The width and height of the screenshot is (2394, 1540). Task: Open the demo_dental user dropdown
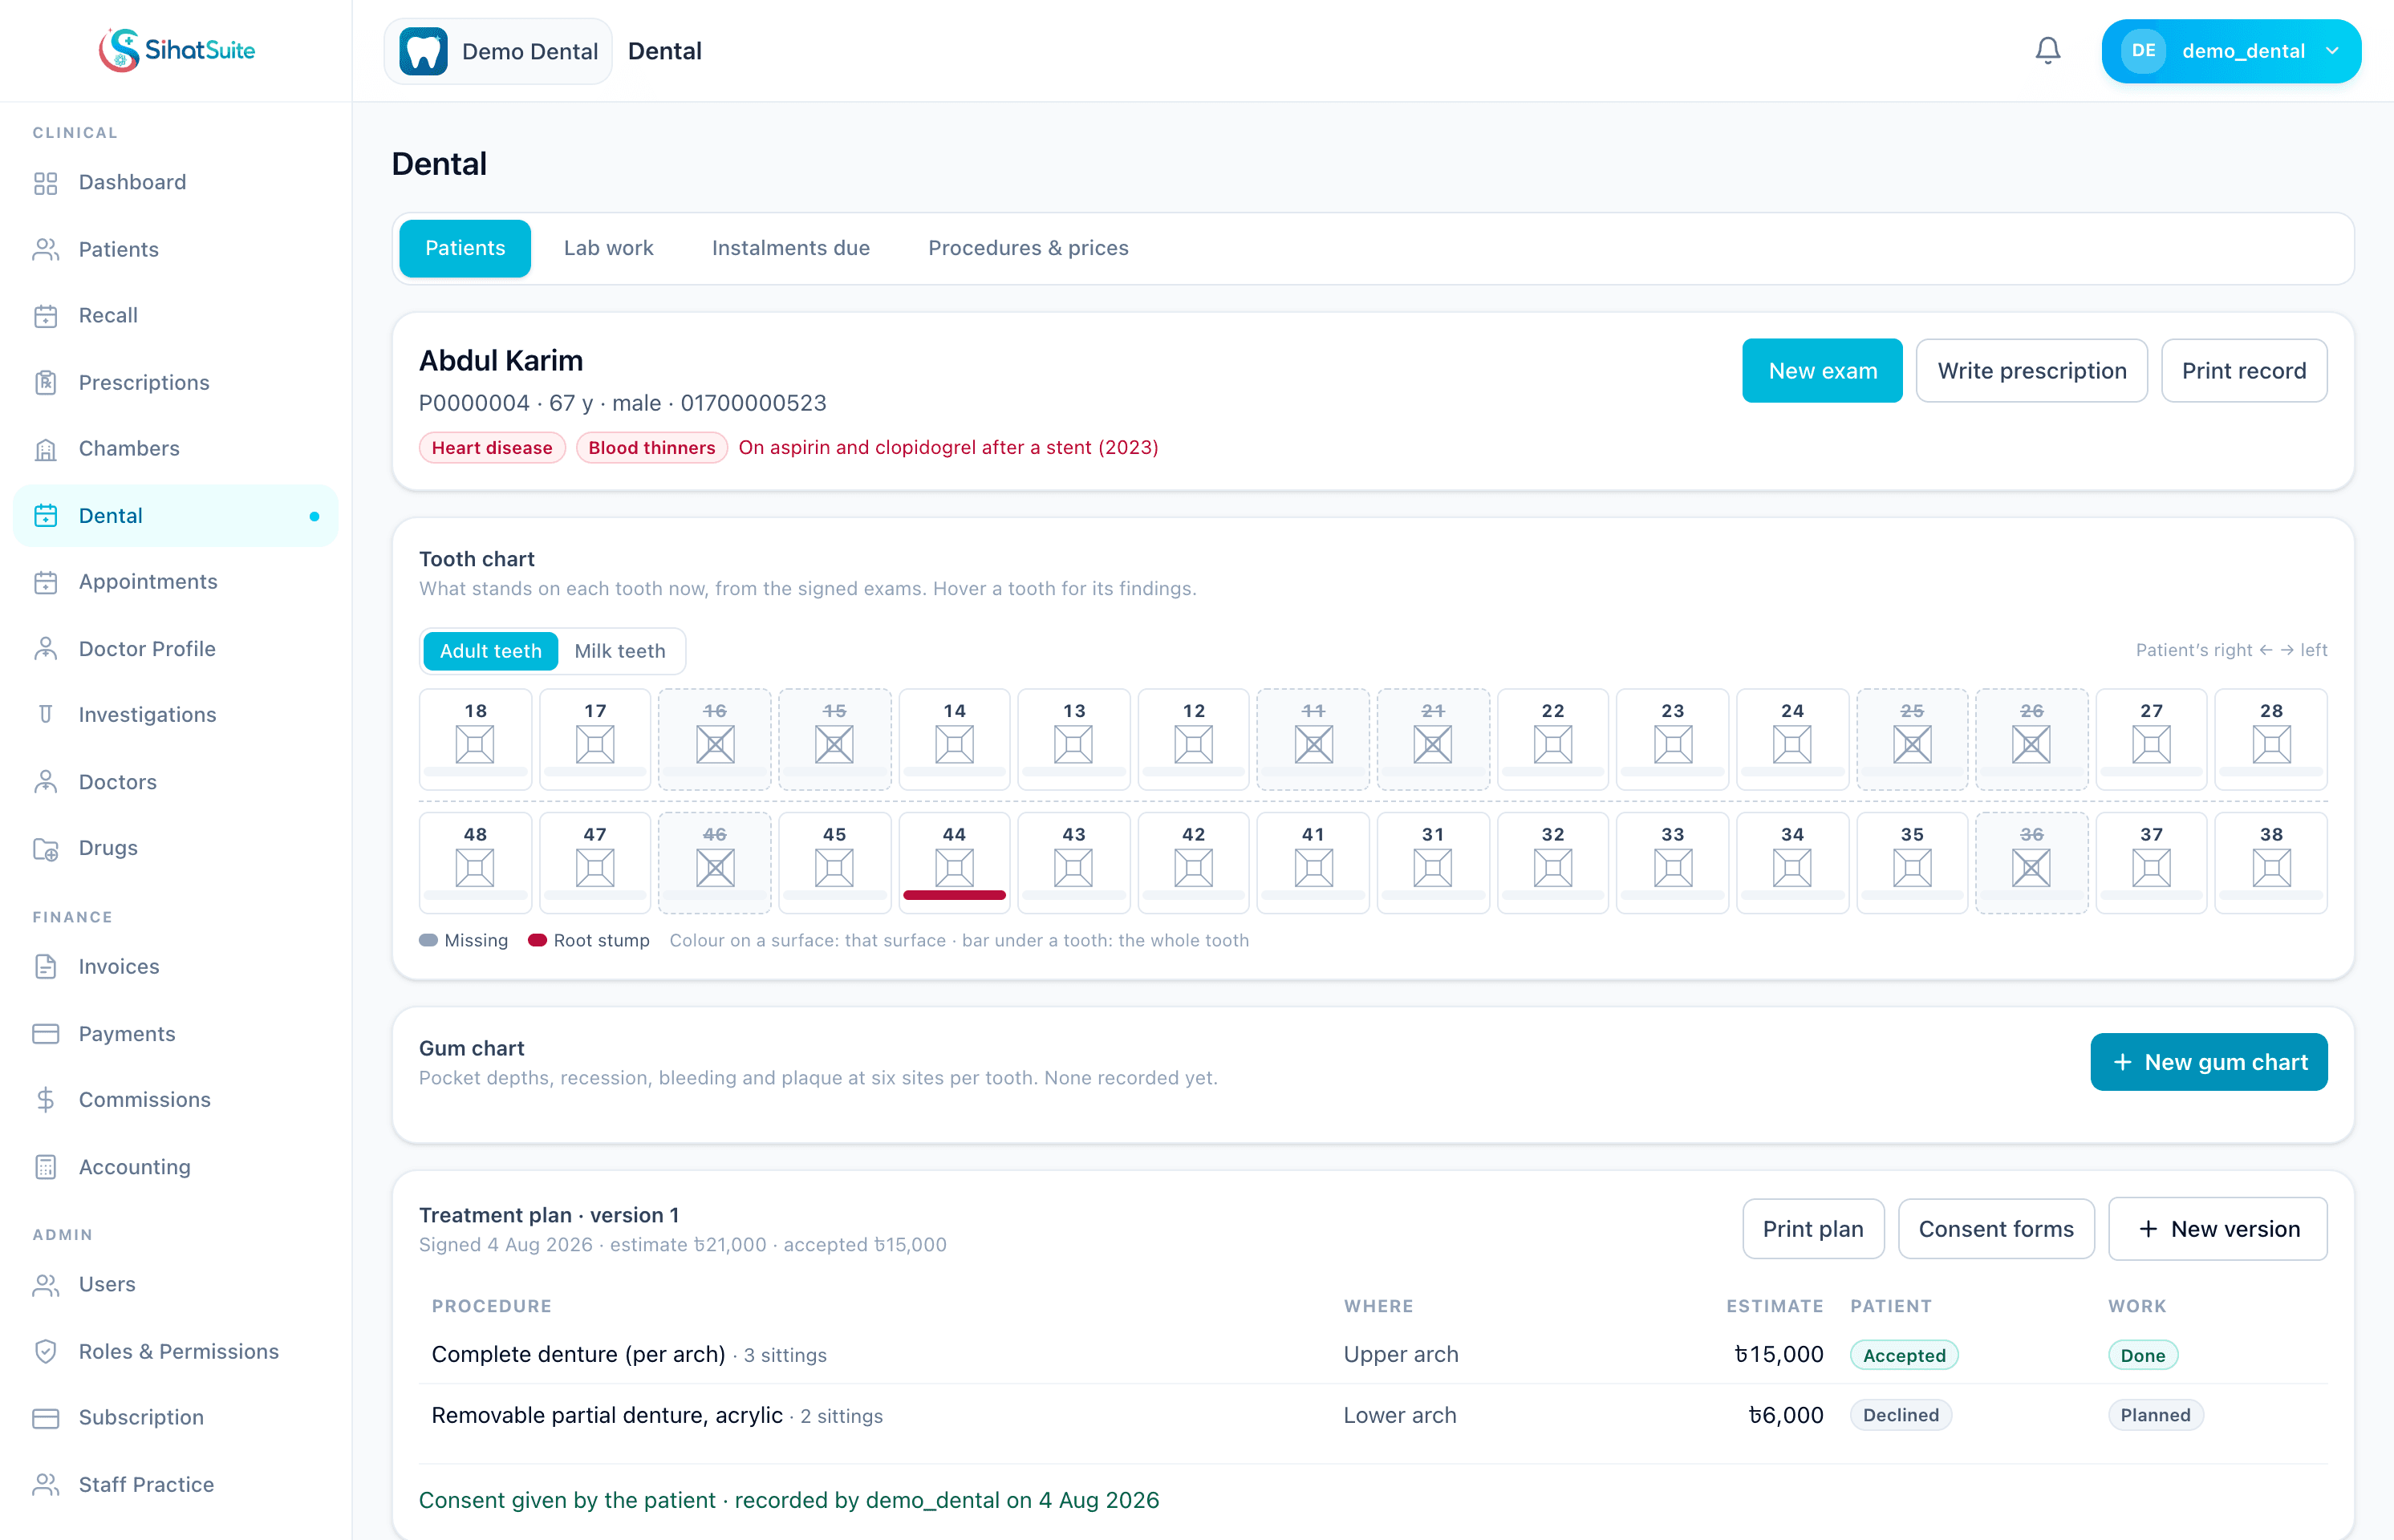click(x=2231, y=51)
